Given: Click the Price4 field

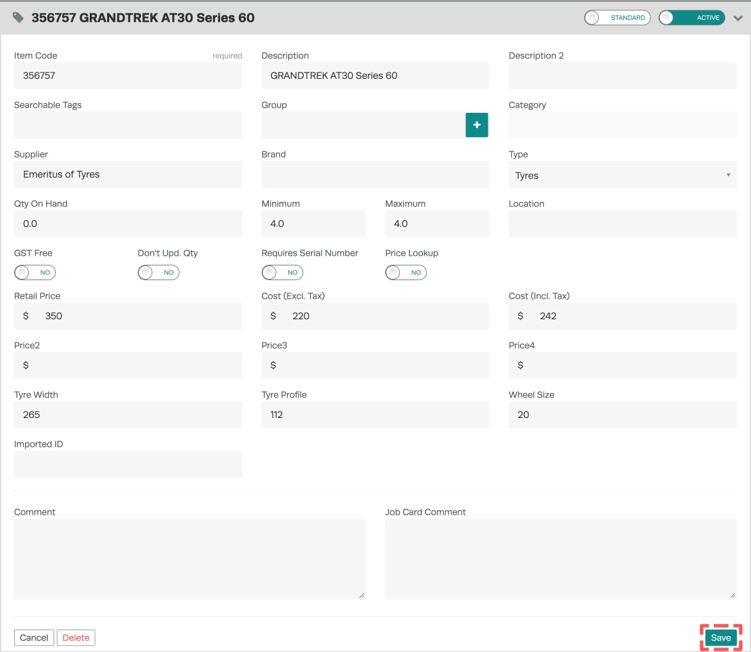Looking at the screenshot, I should [x=622, y=365].
